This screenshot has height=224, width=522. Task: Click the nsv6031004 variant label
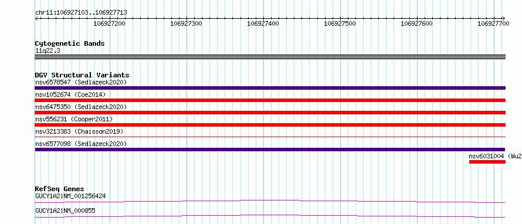tap(495, 156)
